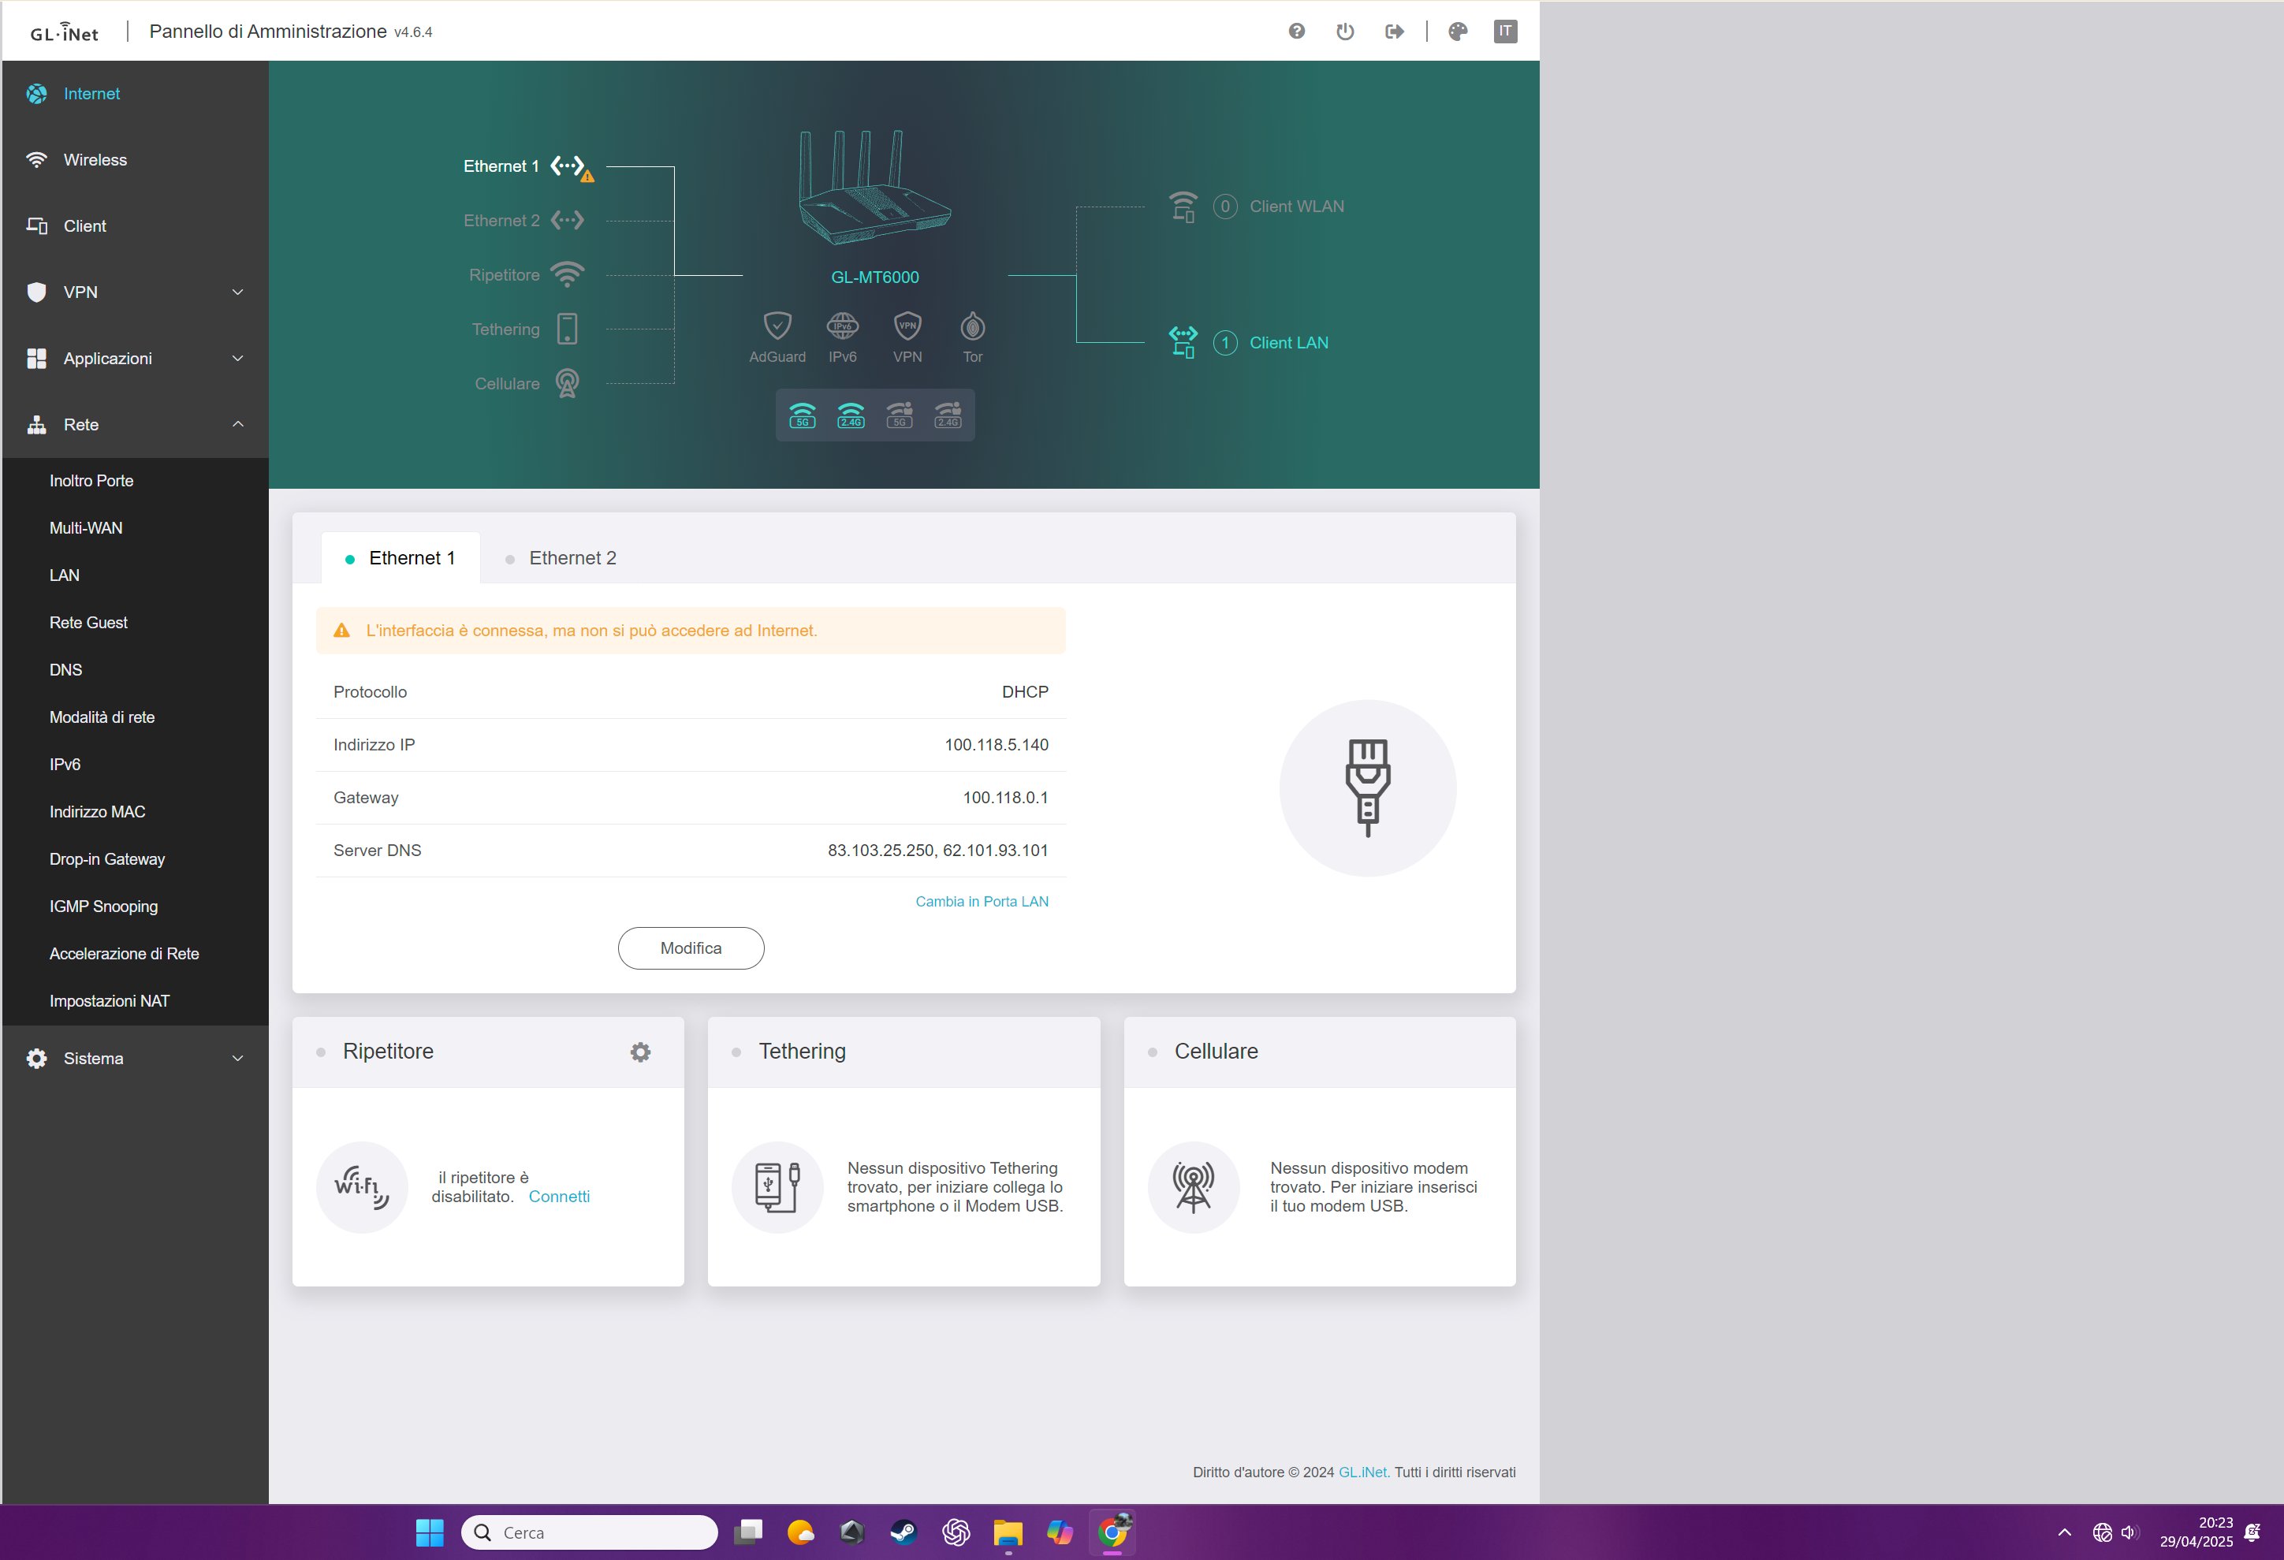Click the Modifica button

pos(691,948)
